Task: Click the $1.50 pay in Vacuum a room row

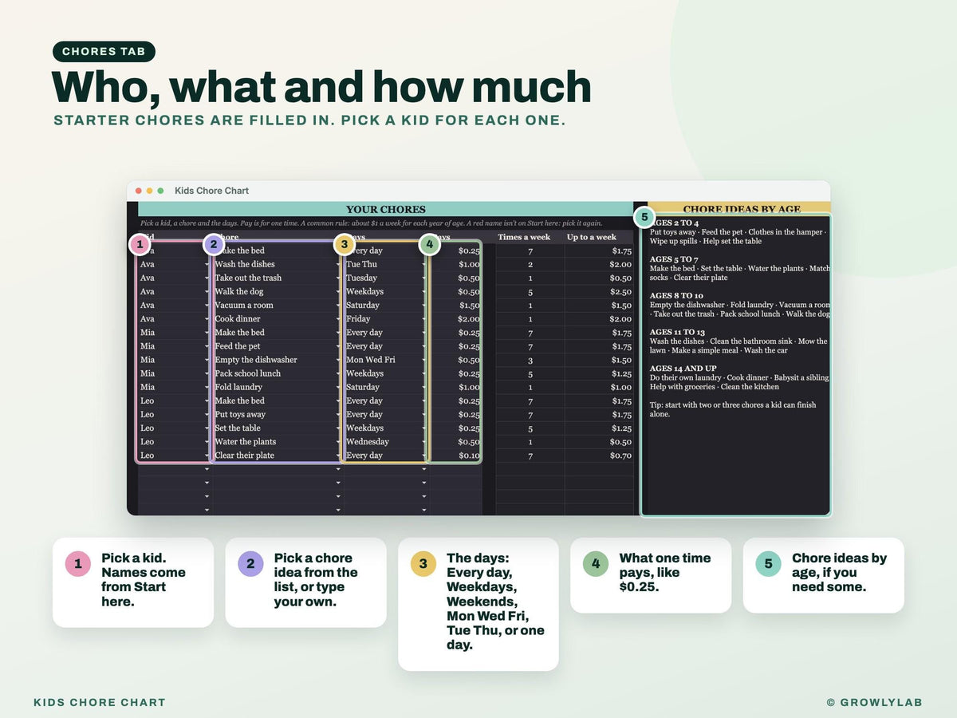Action: [470, 306]
